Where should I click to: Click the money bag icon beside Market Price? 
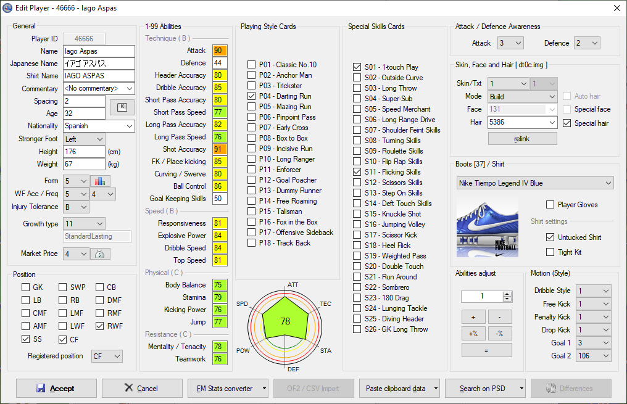100,254
